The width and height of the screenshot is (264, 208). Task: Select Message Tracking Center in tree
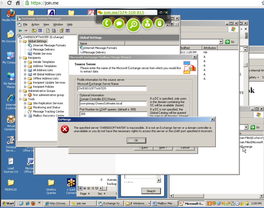pyautogui.click(x=48, y=112)
